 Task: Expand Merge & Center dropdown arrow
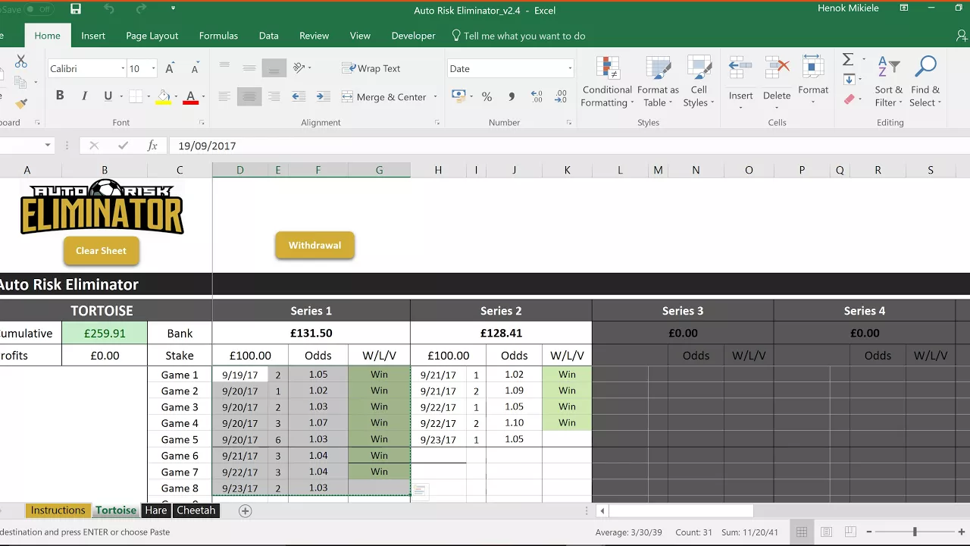(x=435, y=97)
